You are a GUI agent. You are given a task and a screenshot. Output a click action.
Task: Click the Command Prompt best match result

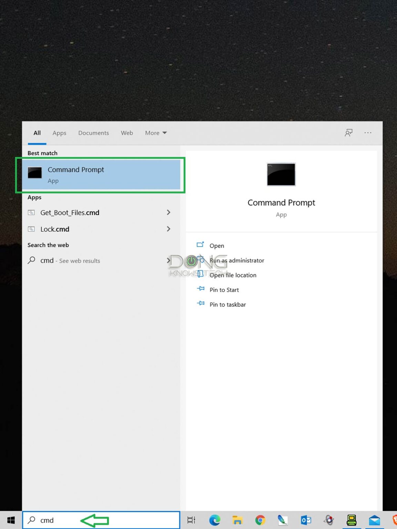coord(101,175)
